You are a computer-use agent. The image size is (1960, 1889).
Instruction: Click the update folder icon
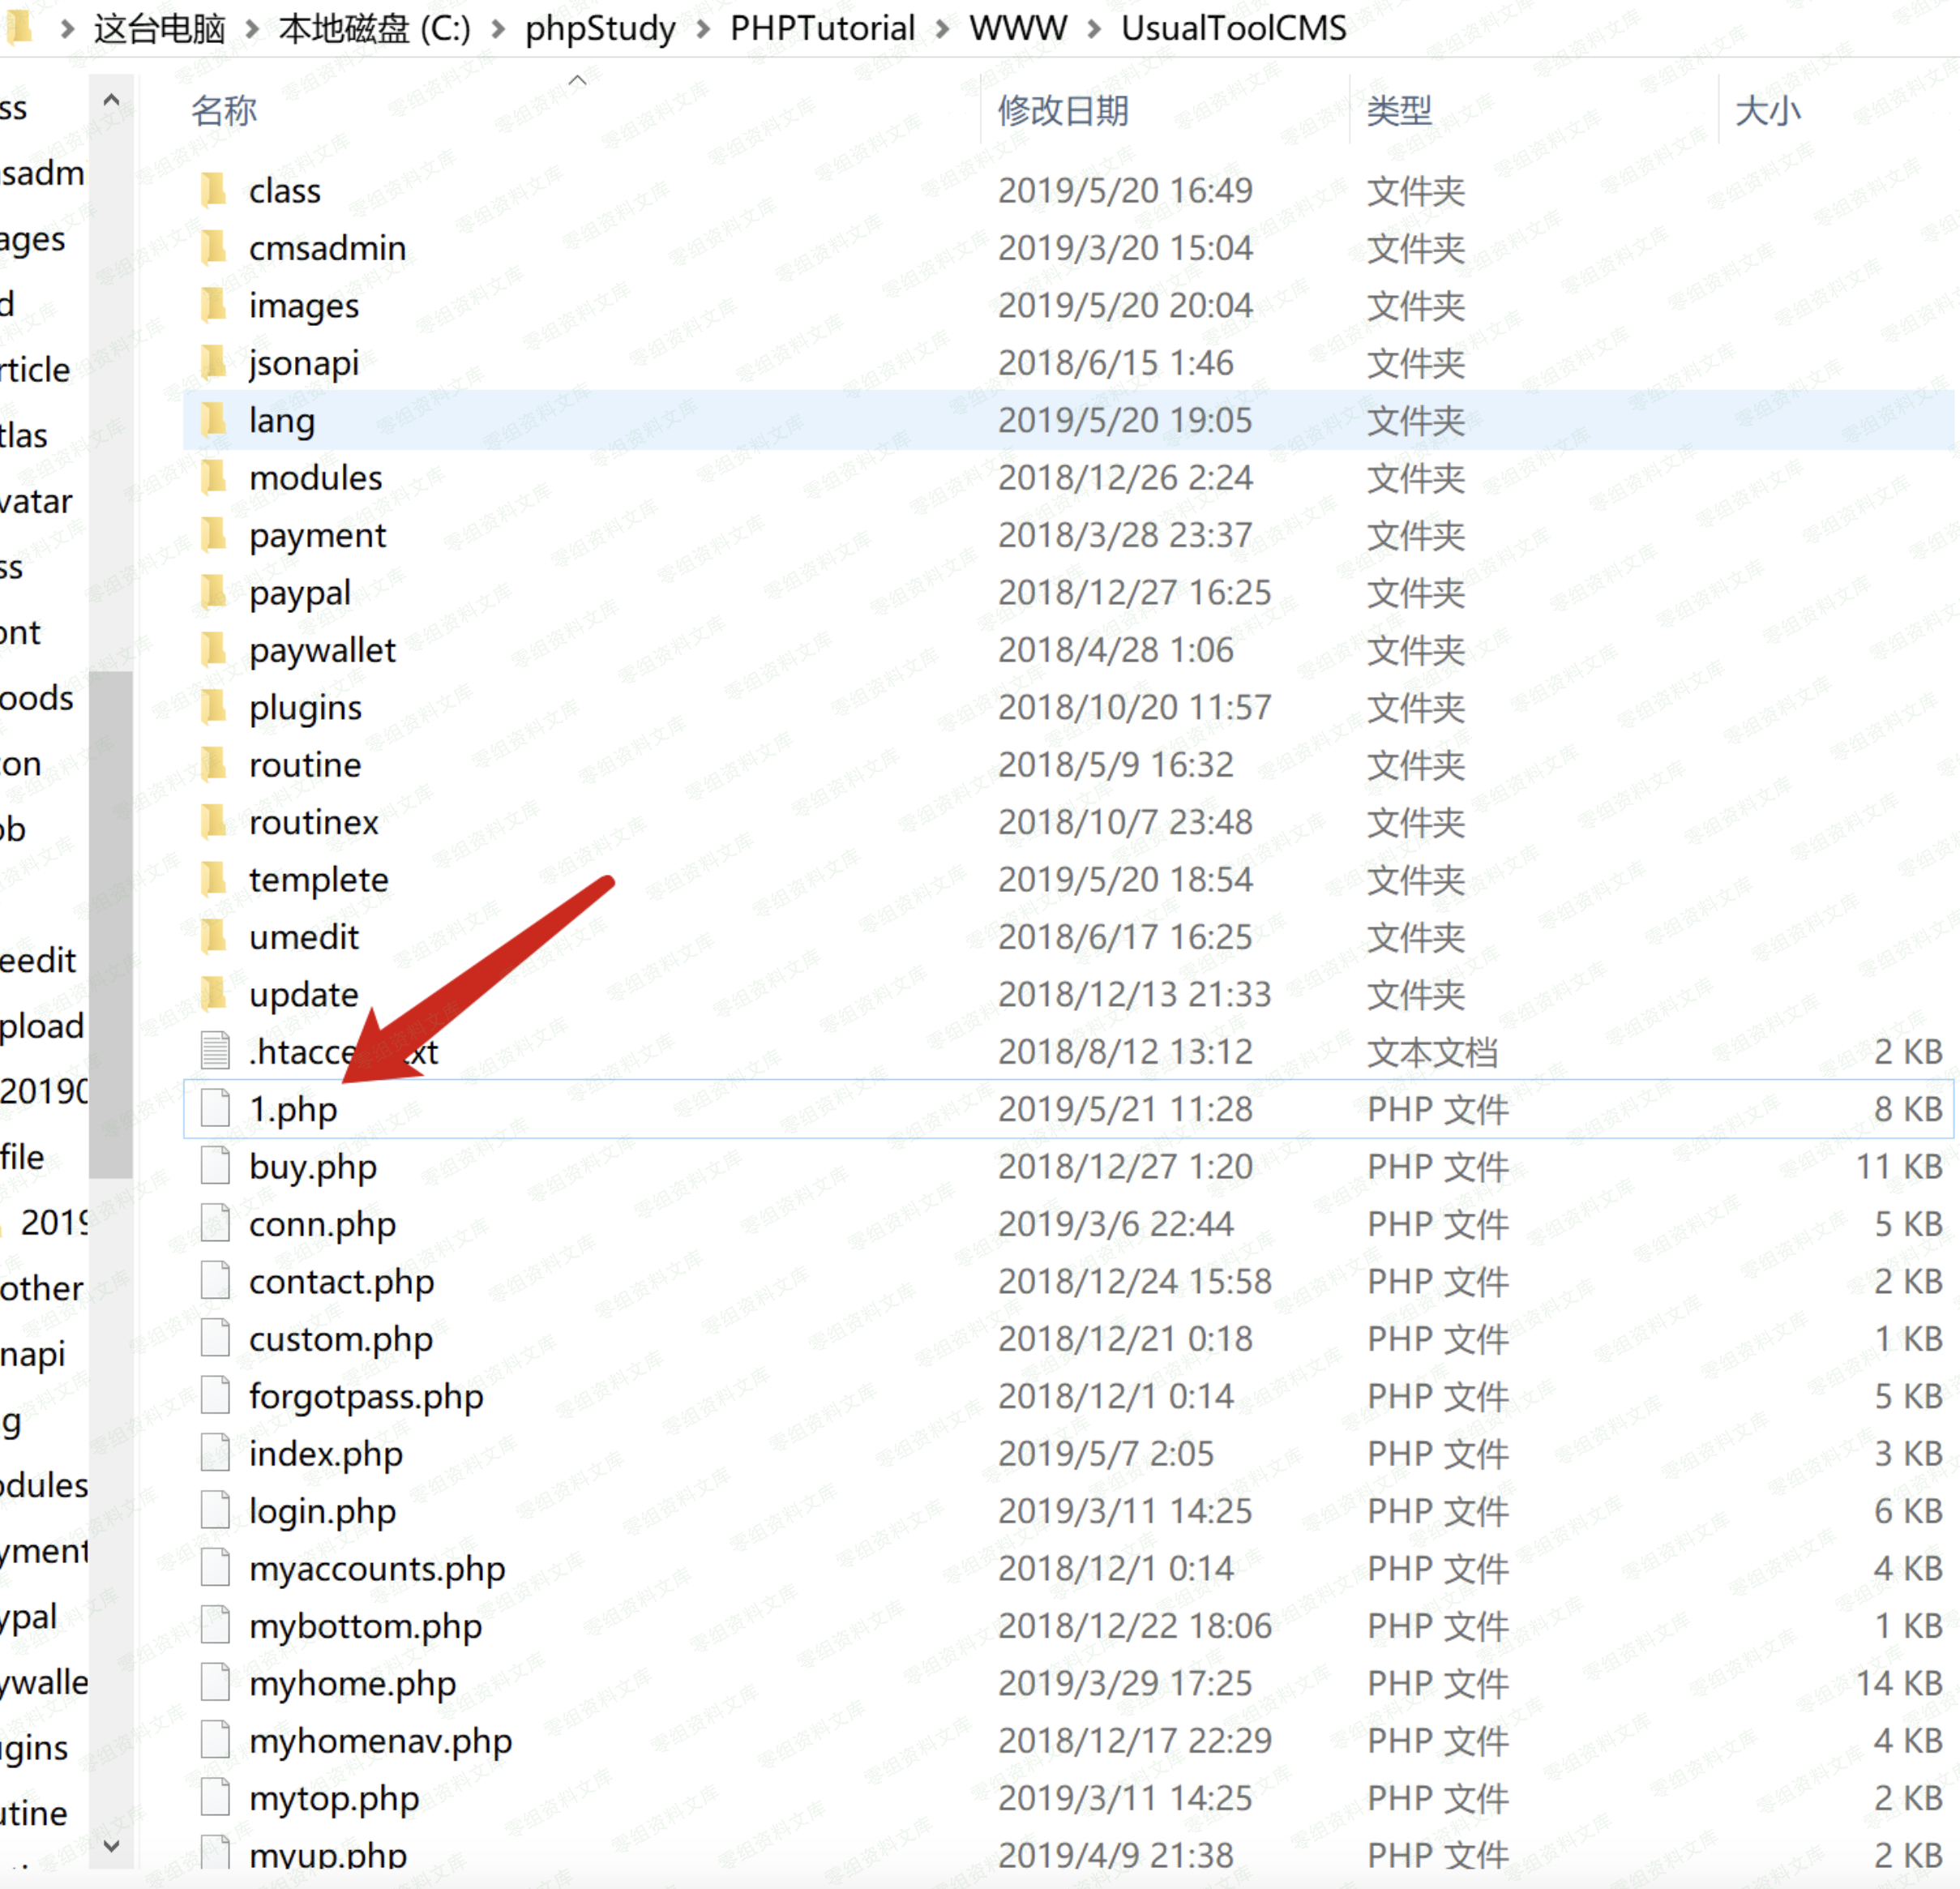click(213, 994)
